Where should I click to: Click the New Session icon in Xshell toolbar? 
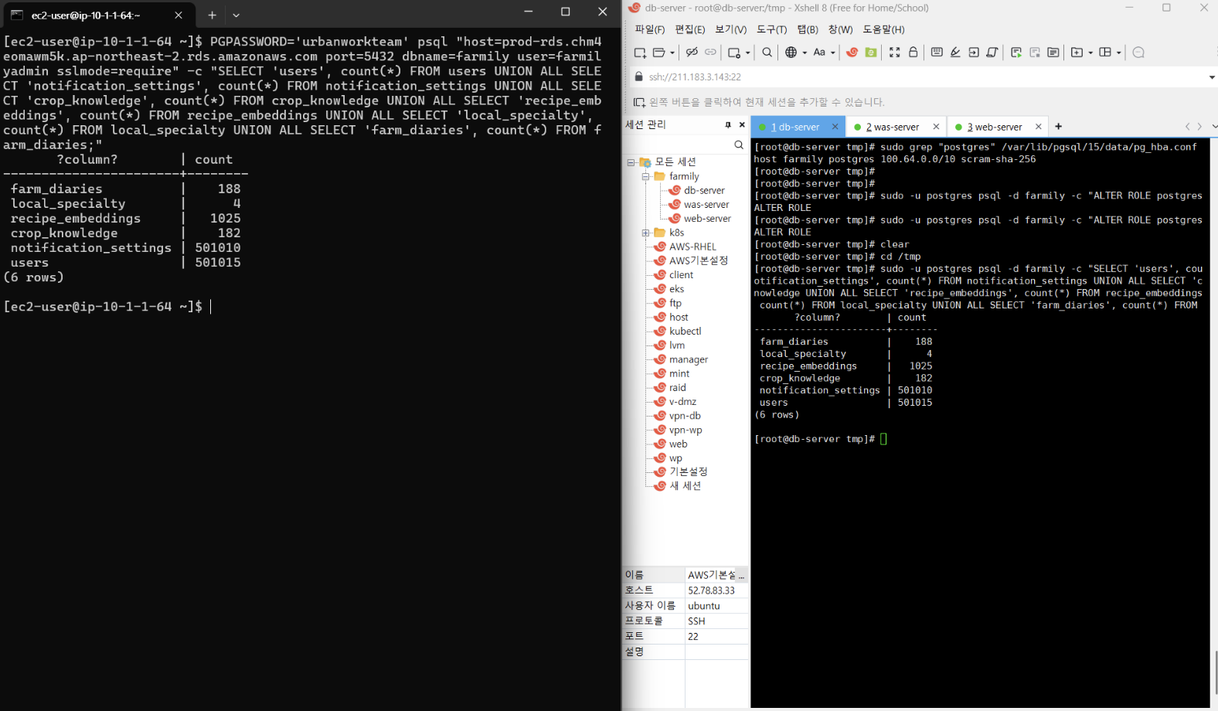[x=640, y=53]
